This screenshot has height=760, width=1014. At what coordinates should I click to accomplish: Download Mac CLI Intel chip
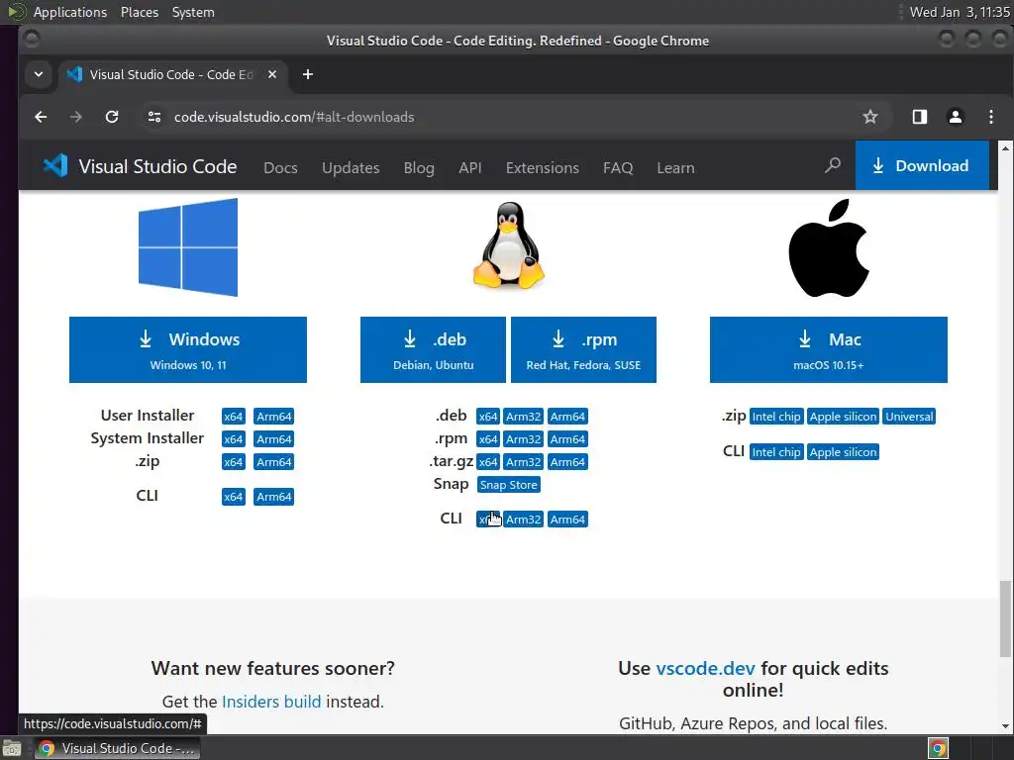[x=776, y=451]
